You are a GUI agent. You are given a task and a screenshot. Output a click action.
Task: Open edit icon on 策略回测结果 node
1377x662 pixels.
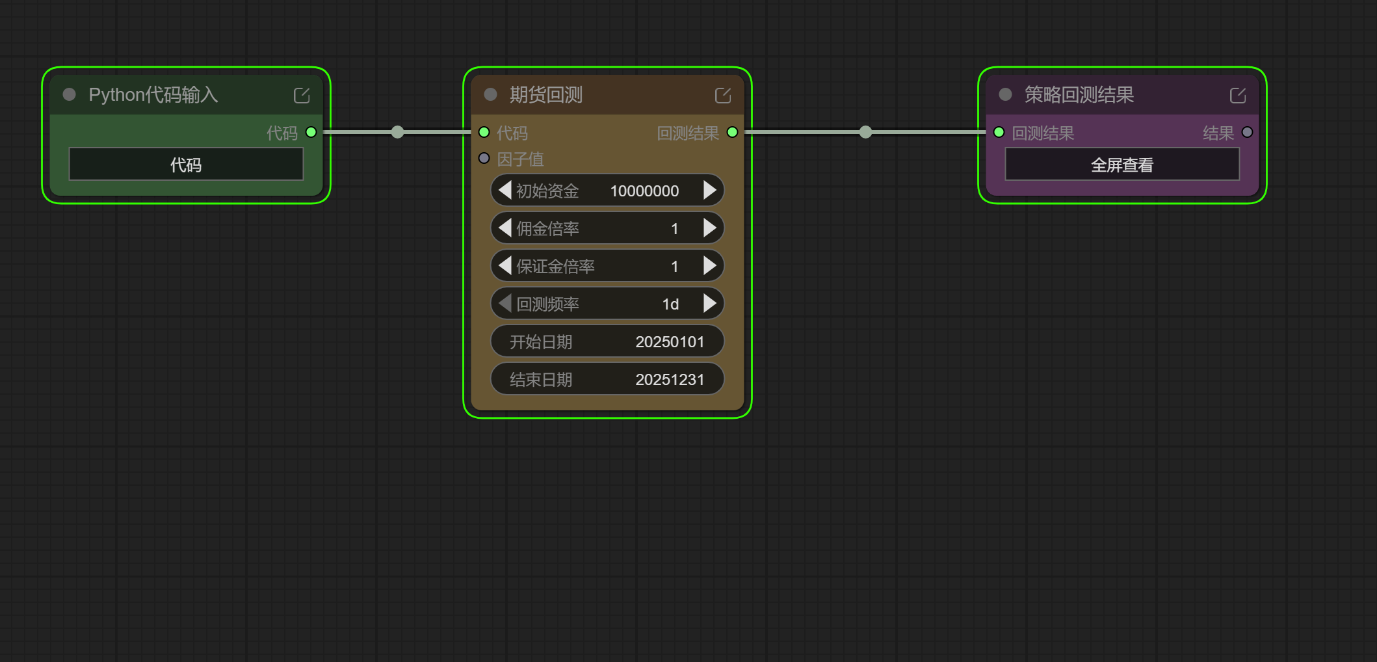coord(1238,96)
